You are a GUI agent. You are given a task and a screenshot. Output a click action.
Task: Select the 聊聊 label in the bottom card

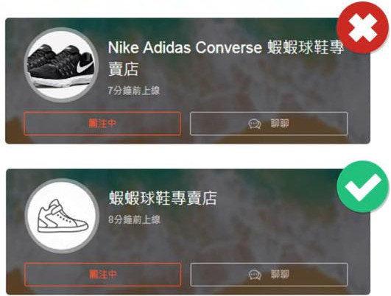pos(280,275)
